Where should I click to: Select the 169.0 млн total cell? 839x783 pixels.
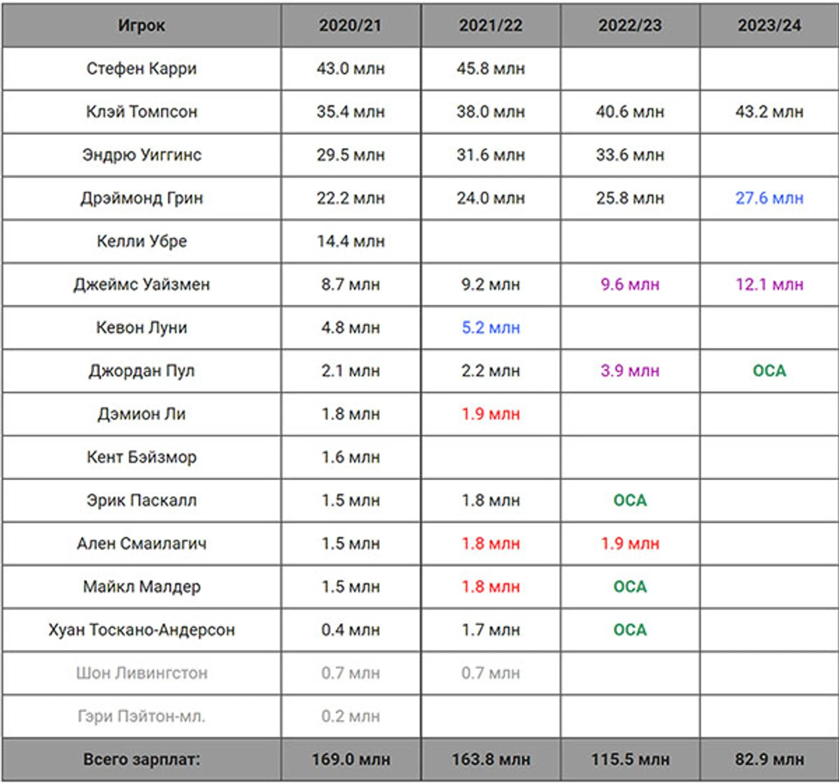coord(351,759)
